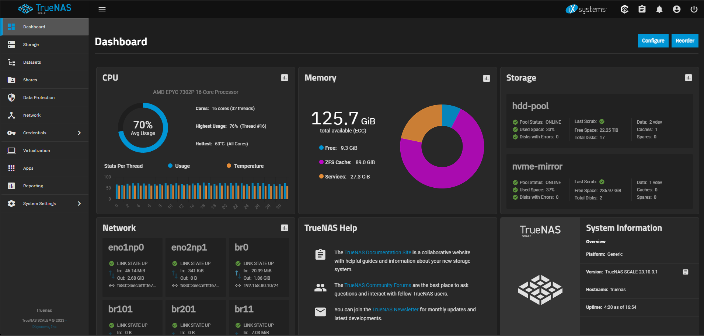Open TrueNAS Community Forums link
This screenshot has height=336, width=704.
tap(378, 285)
